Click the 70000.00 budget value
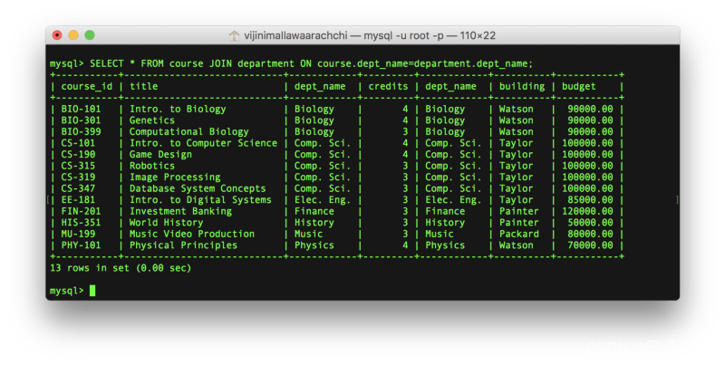Screen dimensions: 725x365 (590, 245)
